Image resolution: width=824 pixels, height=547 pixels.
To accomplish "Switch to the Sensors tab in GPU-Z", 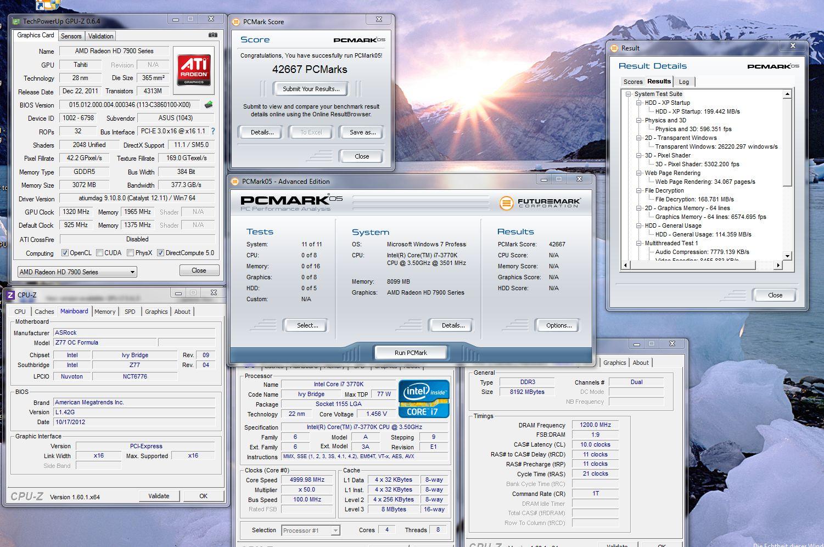I will tap(71, 36).
